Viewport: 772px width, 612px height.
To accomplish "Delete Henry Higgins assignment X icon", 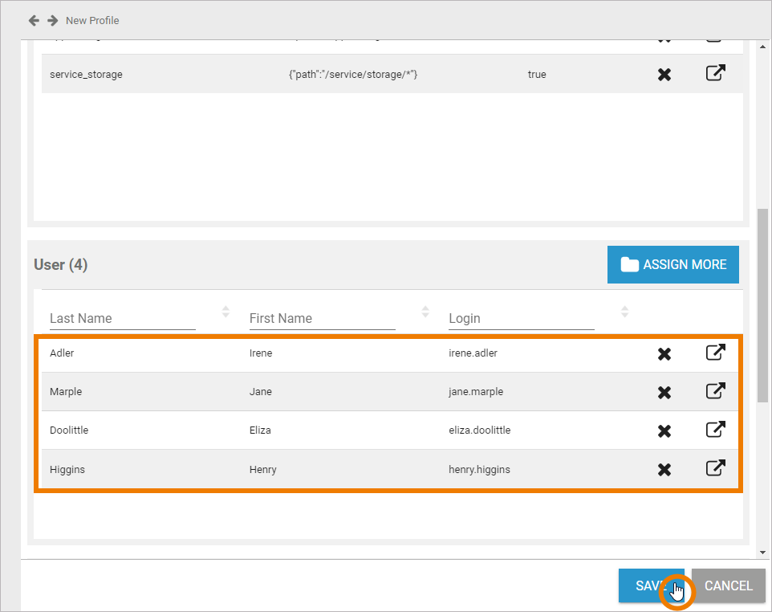I will (664, 470).
